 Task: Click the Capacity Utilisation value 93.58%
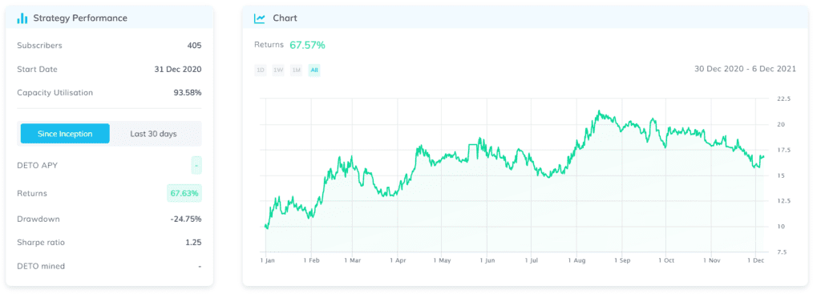(188, 93)
